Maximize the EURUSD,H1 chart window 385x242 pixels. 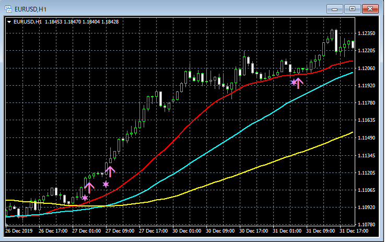(x=352, y=9)
